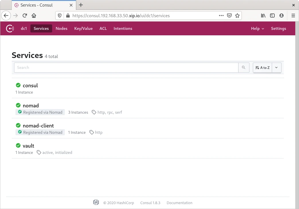Focus the services Search field
The width and height of the screenshot is (299, 209).
pyautogui.click(x=126, y=67)
